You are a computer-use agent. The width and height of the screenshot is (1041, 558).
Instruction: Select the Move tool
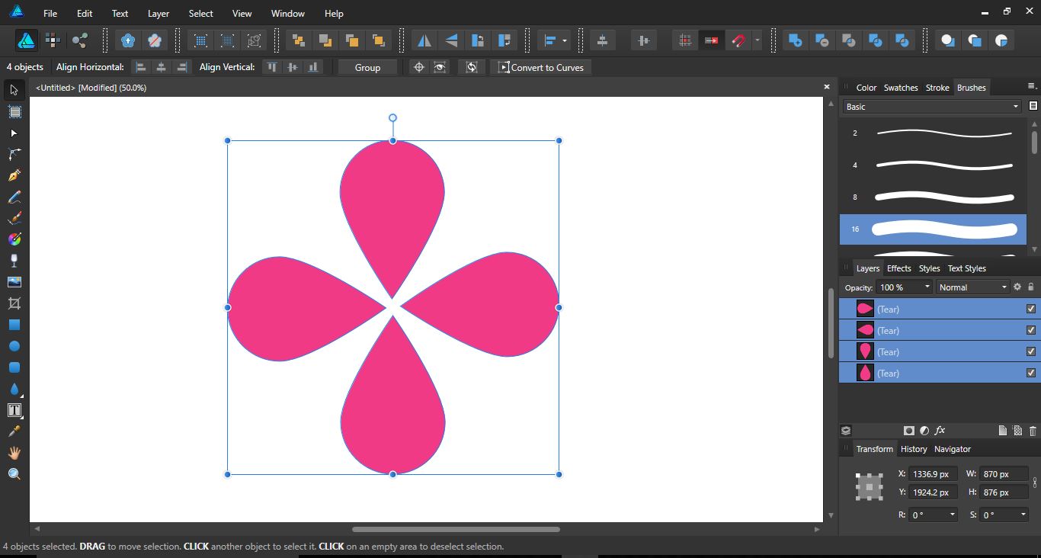click(14, 90)
